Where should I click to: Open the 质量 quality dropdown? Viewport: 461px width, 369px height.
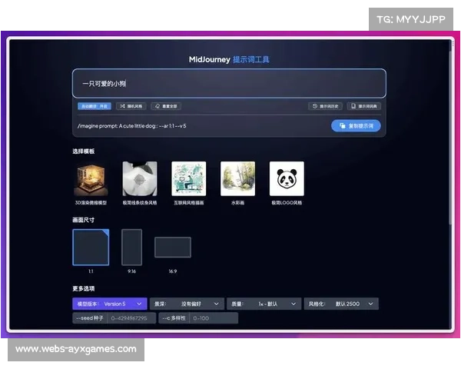(x=265, y=304)
